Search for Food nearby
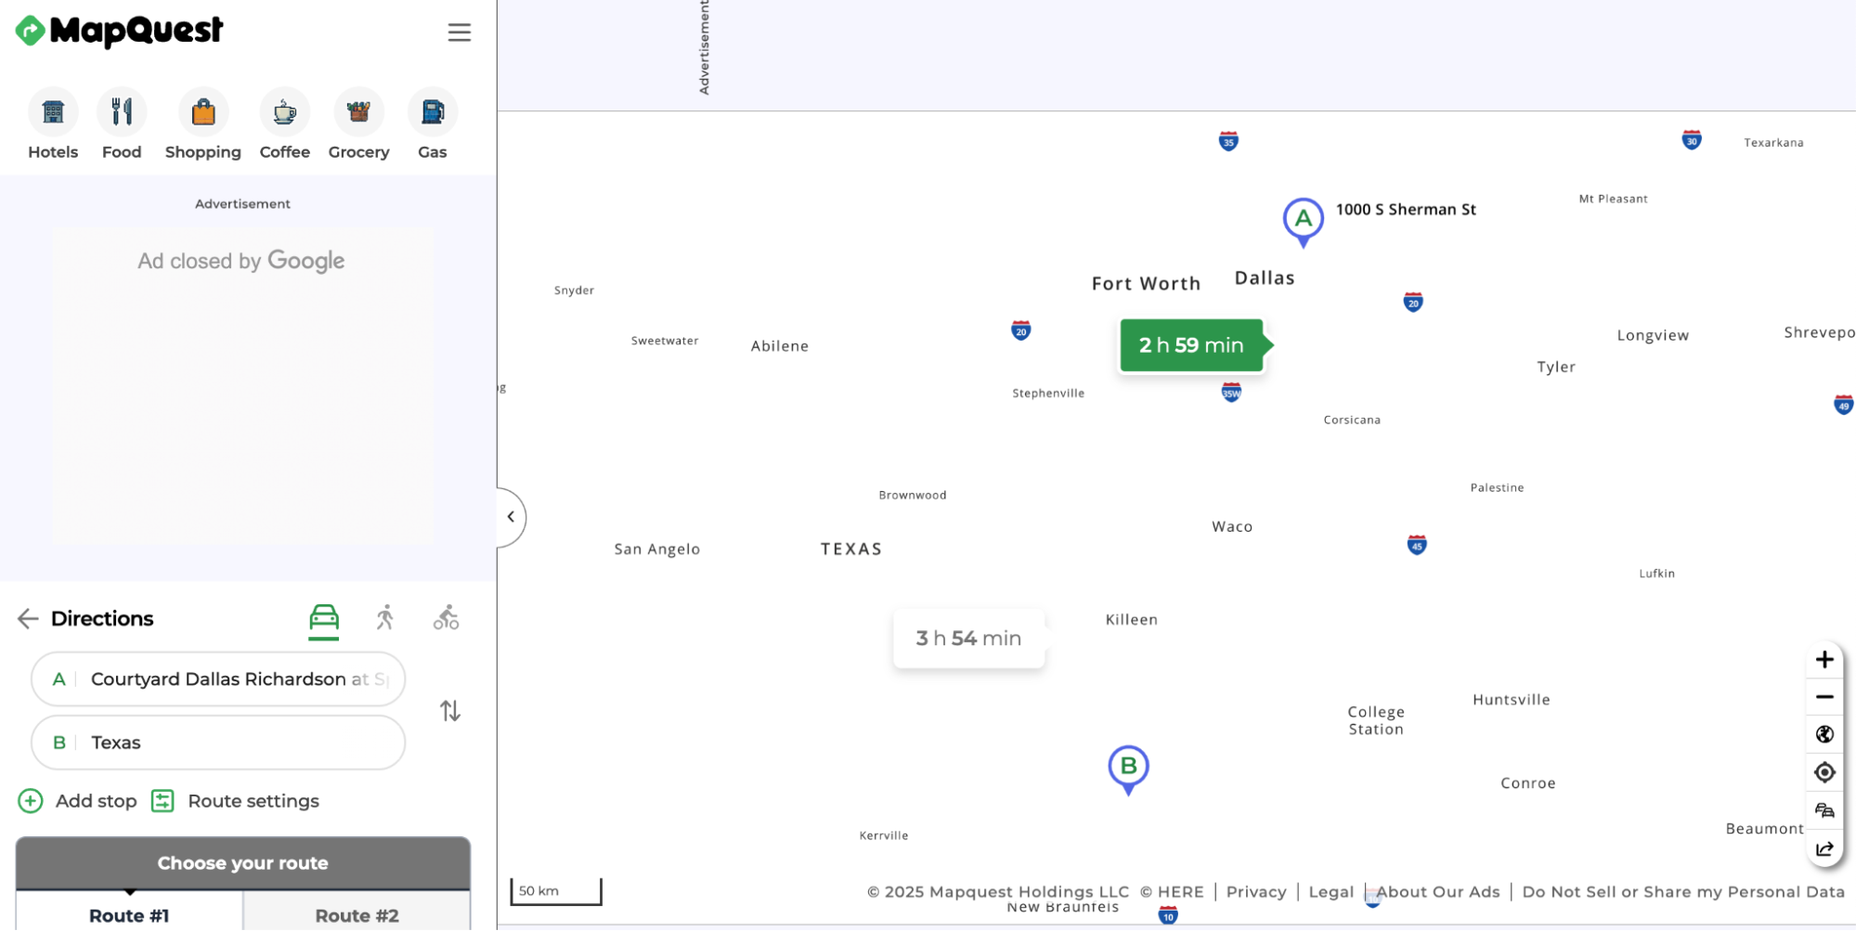This screenshot has height=931, width=1856. (x=122, y=124)
